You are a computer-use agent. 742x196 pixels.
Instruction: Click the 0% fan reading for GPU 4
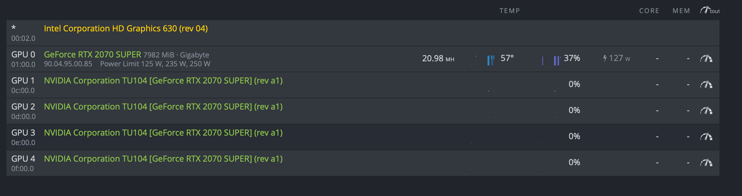(574, 163)
